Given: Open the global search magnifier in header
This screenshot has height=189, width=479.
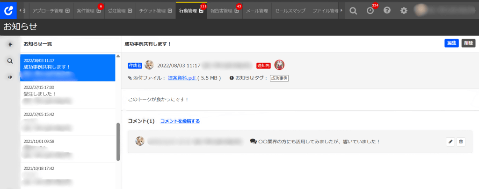Looking at the screenshot, I should point(354,10).
